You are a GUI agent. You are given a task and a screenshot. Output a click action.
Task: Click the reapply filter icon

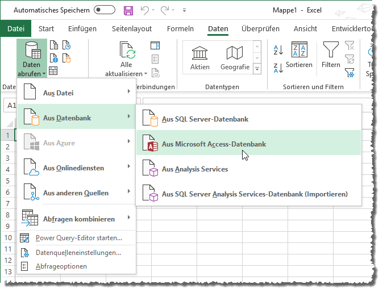[349, 59]
